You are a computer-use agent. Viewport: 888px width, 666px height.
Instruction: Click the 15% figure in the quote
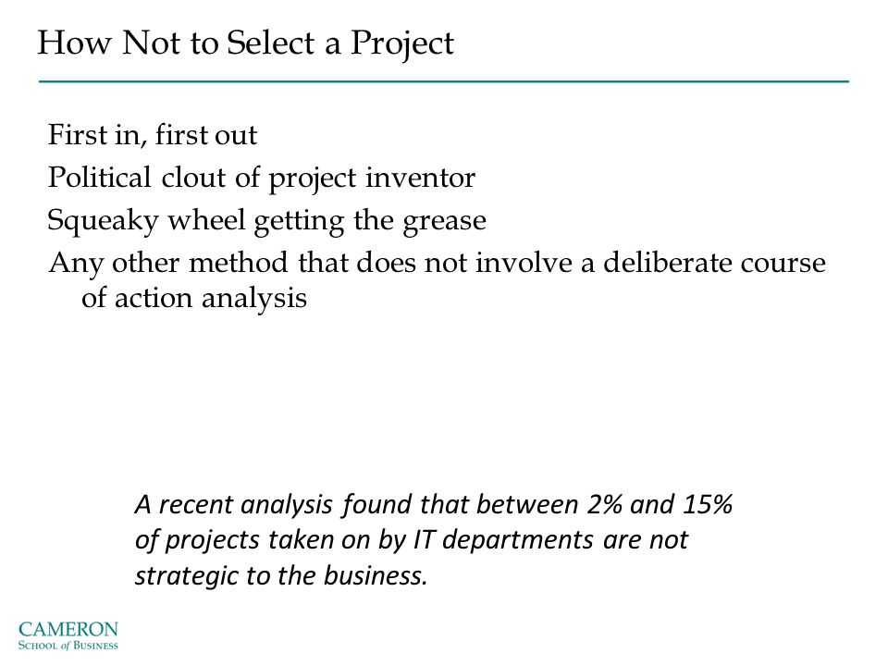(x=708, y=504)
